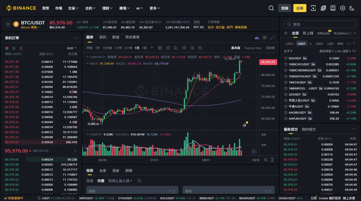Click the auto-fit scale icon under chart
The width and height of the screenshot is (361, 201).
tap(272, 160)
